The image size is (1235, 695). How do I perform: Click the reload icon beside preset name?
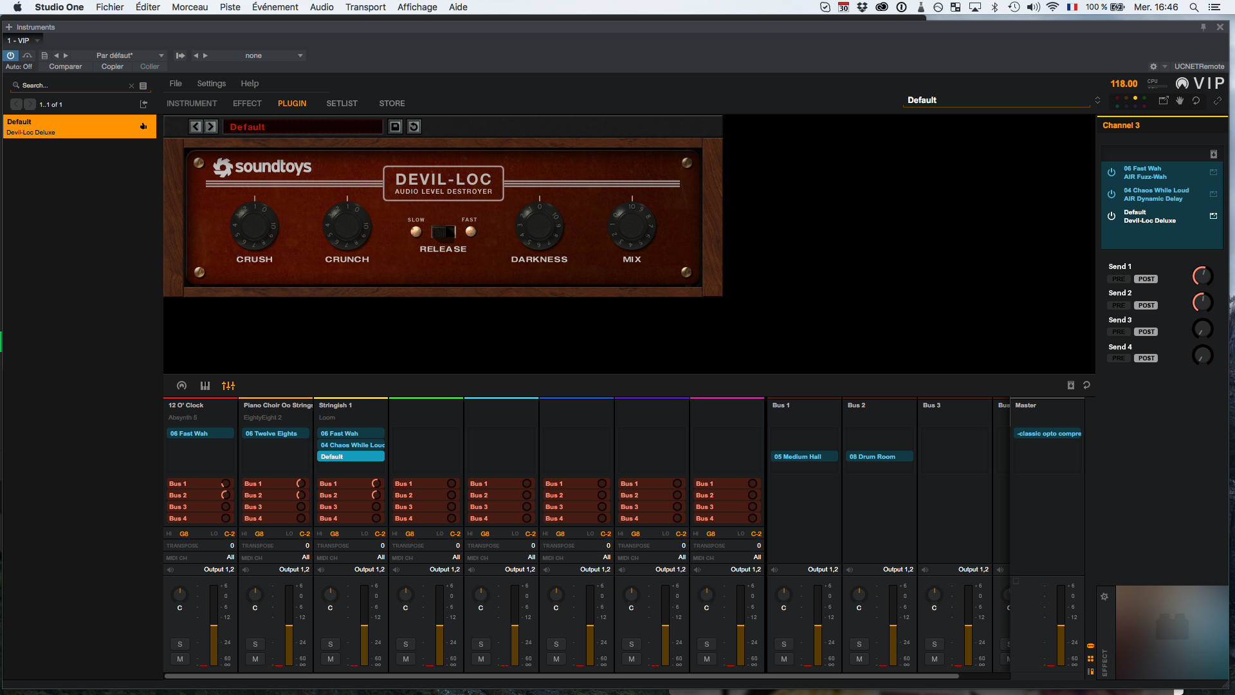(414, 127)
